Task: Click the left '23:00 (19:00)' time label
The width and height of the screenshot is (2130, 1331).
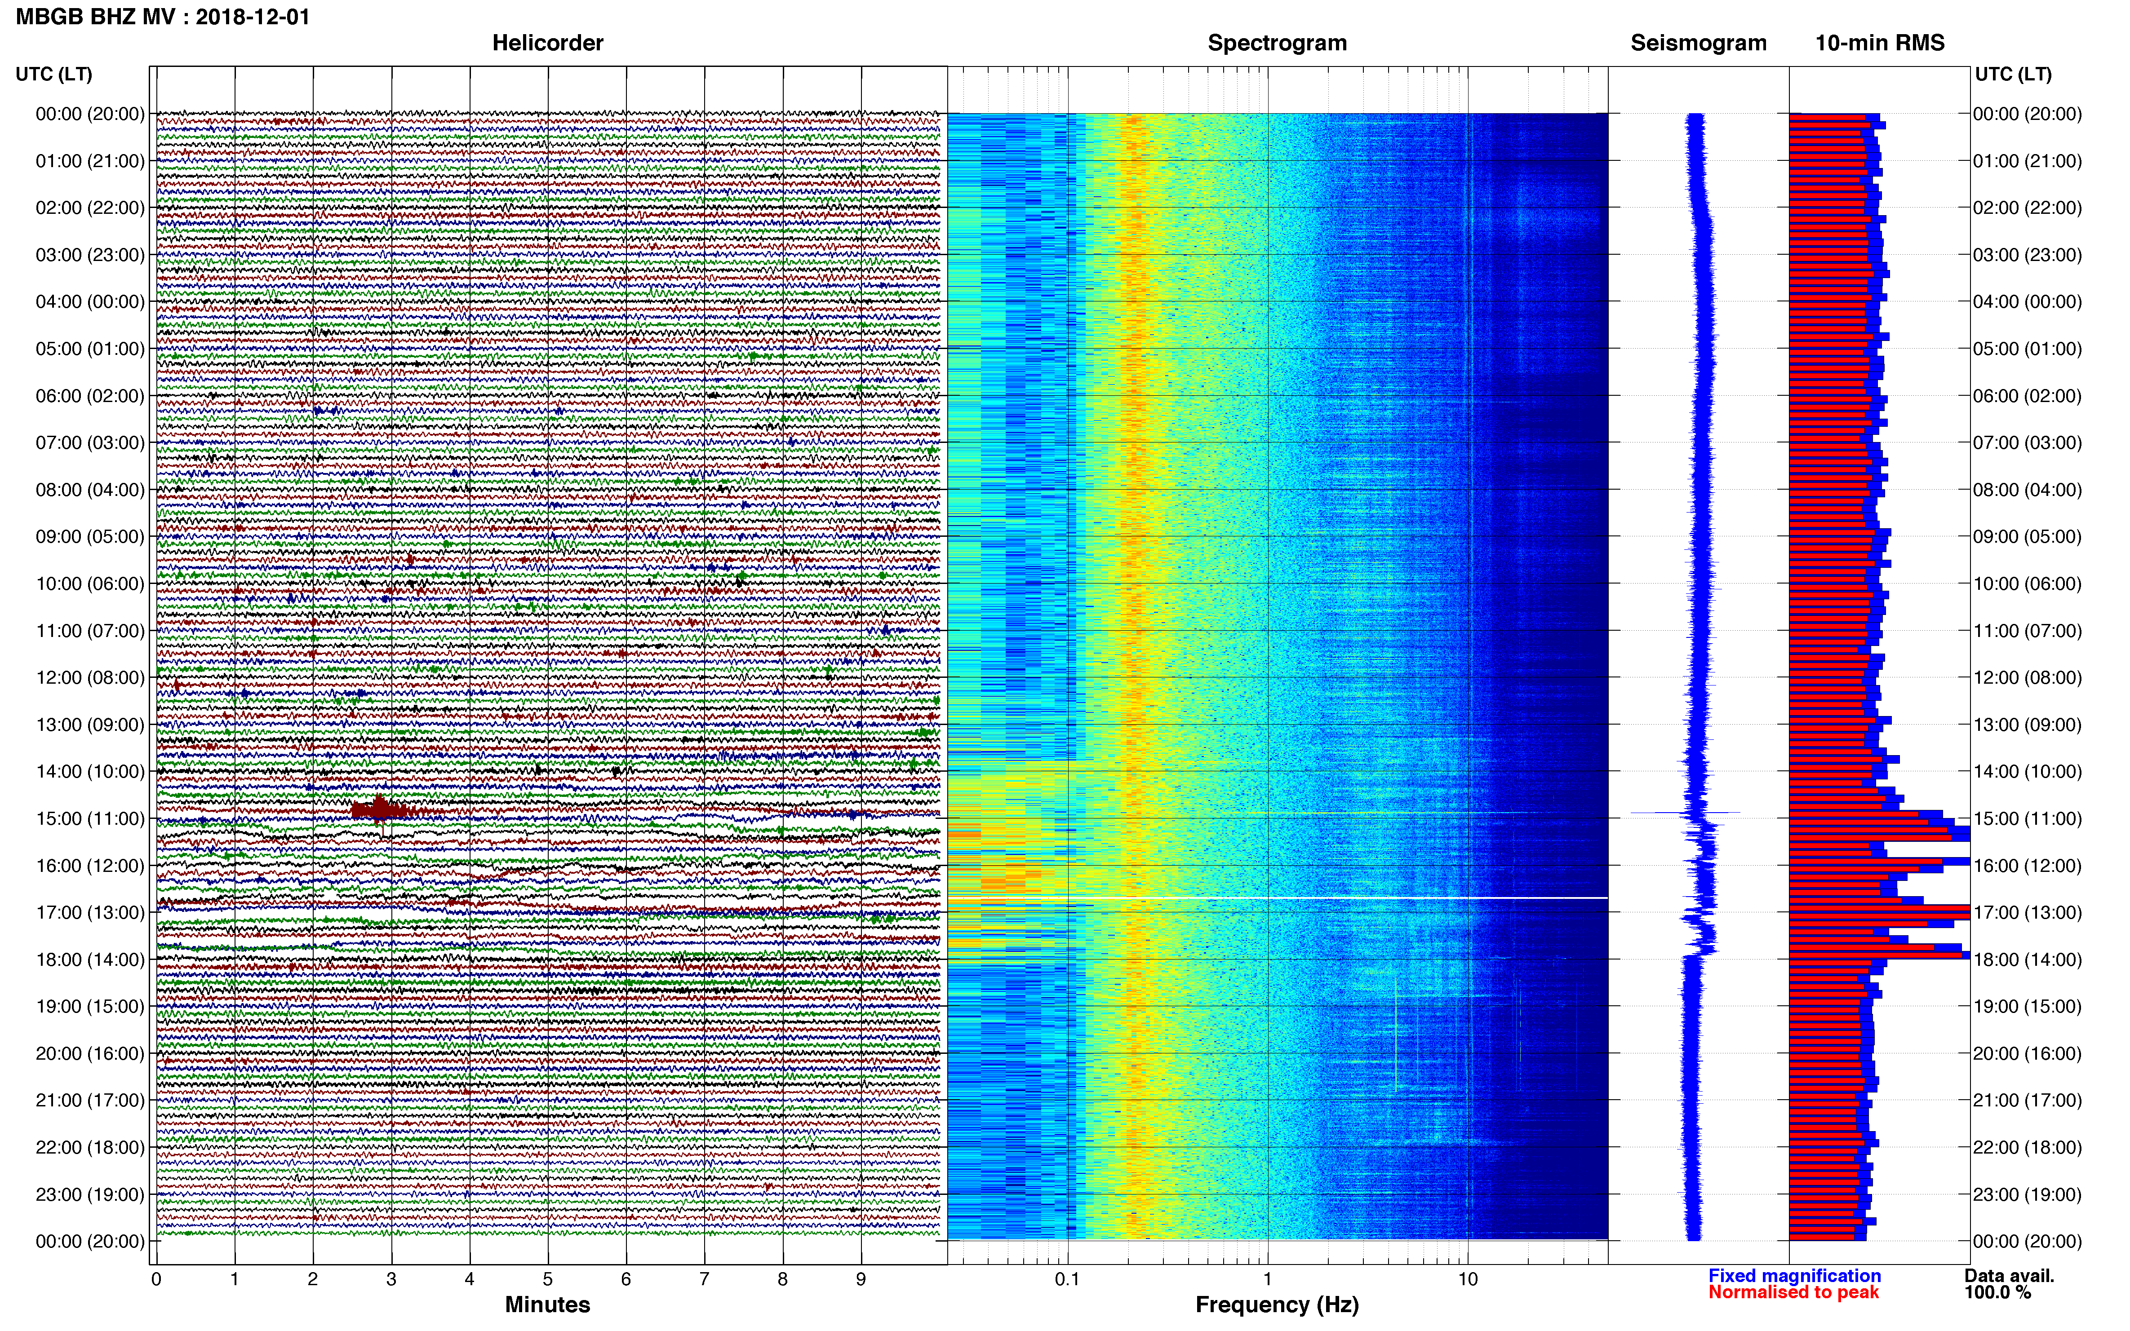Action: [x=90, y=1194]
